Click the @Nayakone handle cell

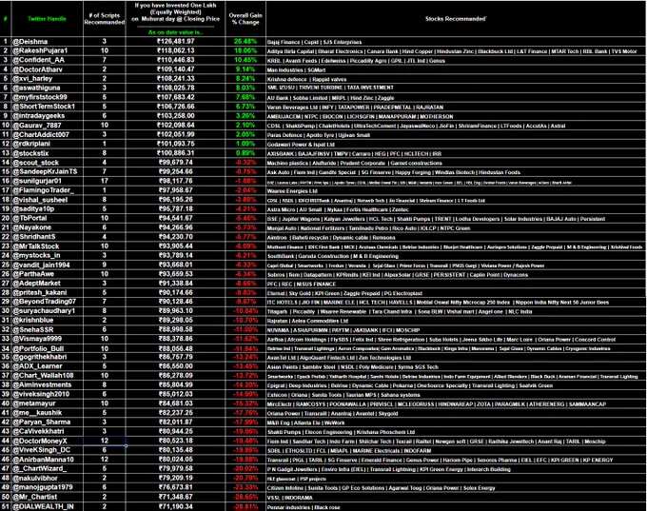(x=48, y=227)
